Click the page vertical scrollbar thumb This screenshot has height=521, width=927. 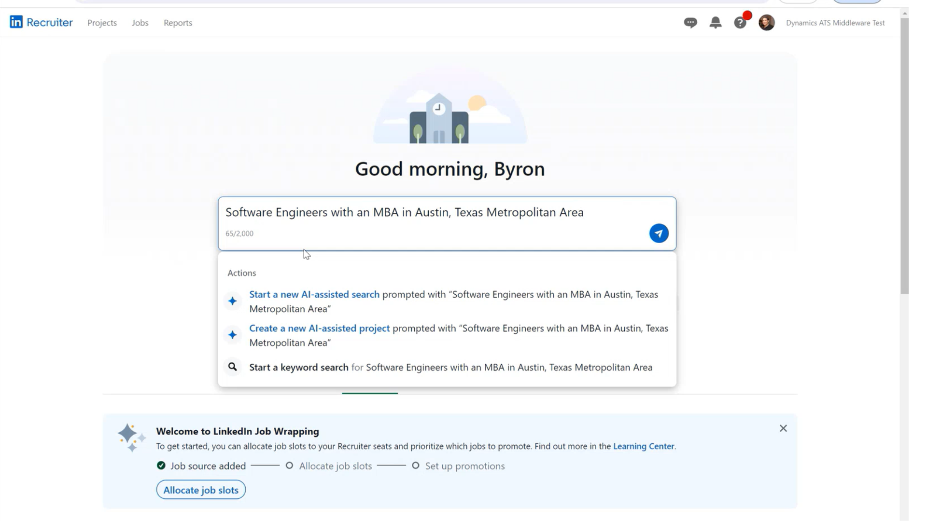tap(904, 155)
